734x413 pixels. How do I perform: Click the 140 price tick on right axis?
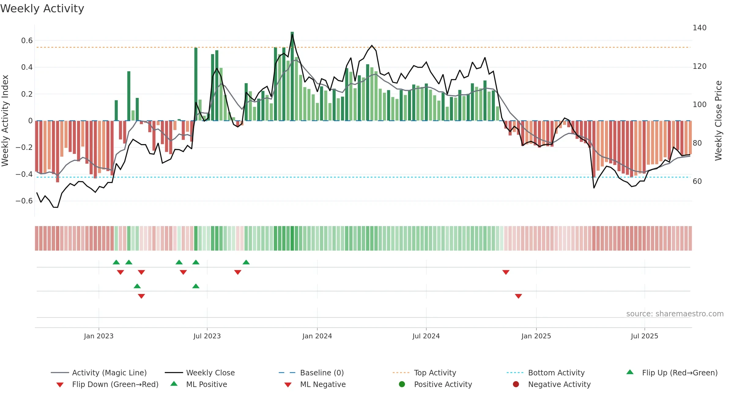click(700, 28)
